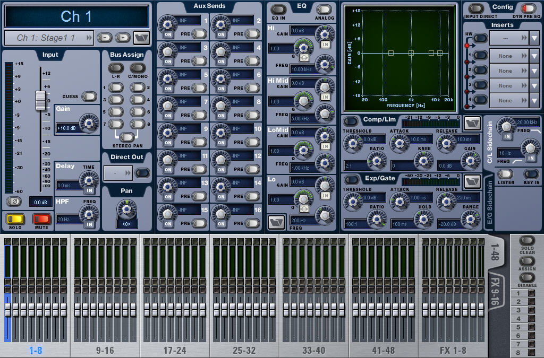Screen dimensions: 544x358
Task: Click the DISABLE button
Action: click(526, 278)
